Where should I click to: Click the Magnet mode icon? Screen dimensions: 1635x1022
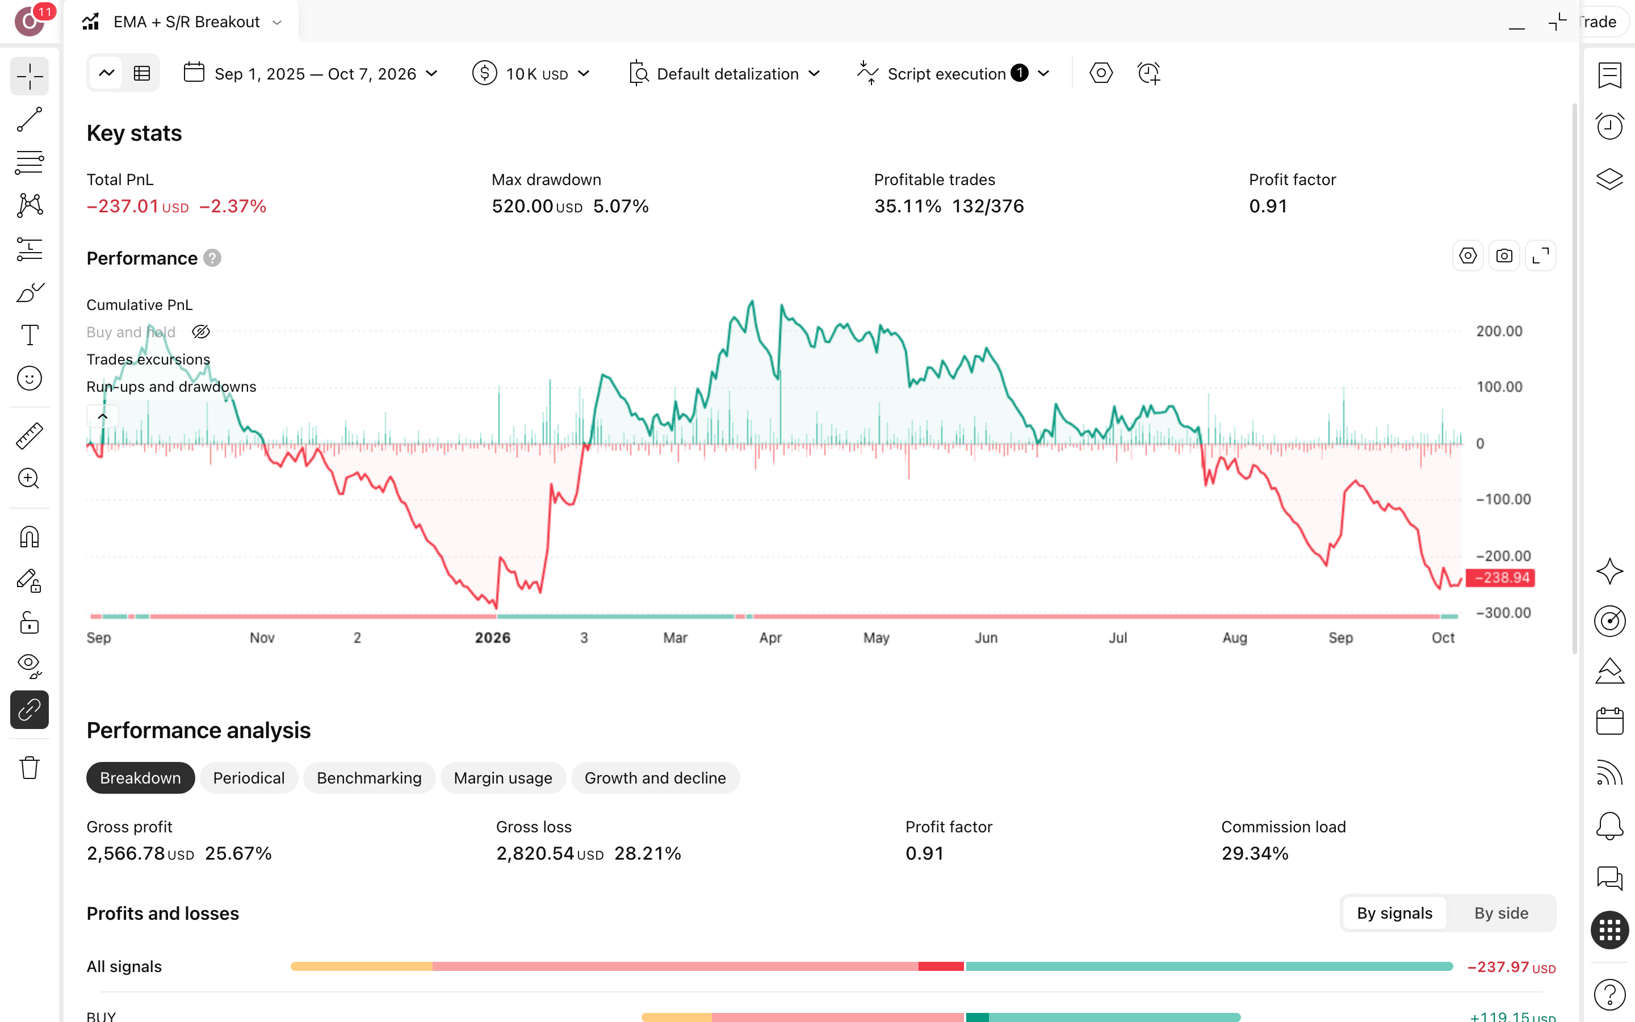point(30,537)
